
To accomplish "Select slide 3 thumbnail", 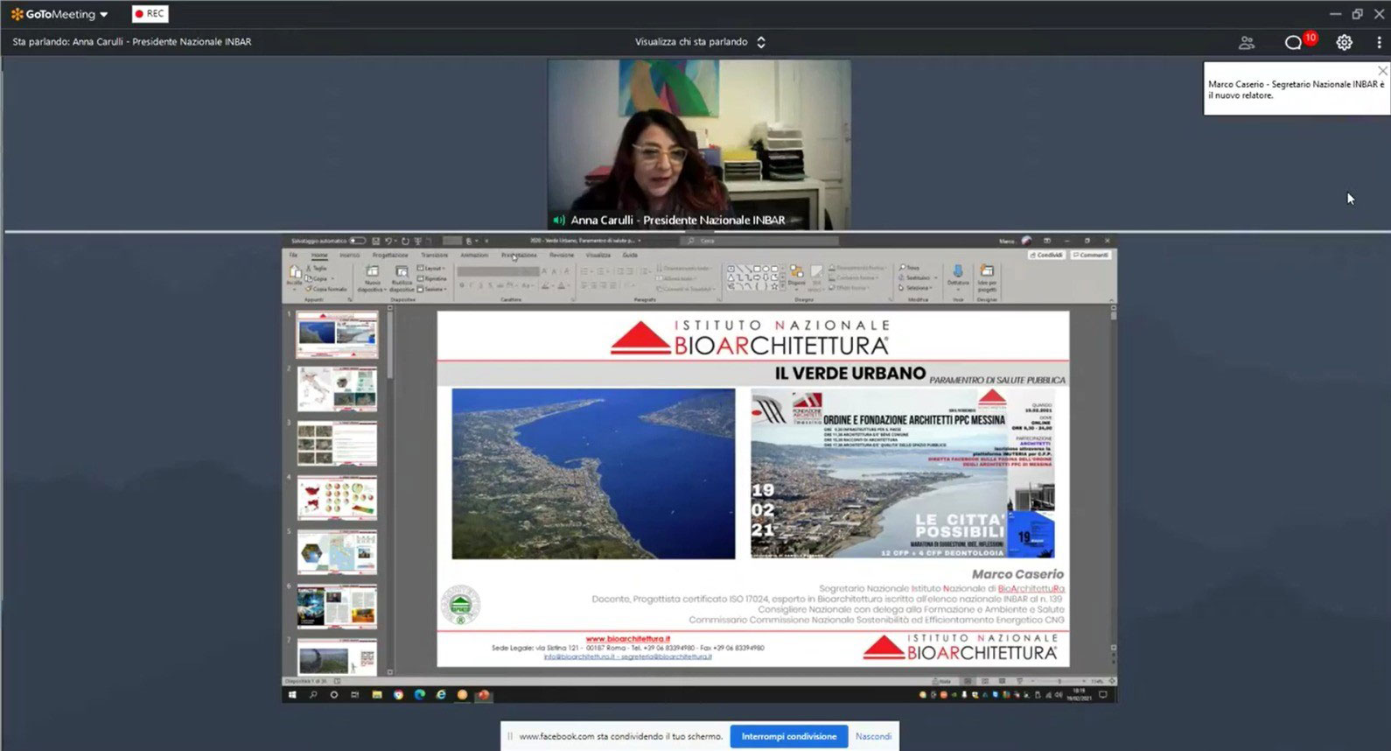I will (x=337, y=444).
